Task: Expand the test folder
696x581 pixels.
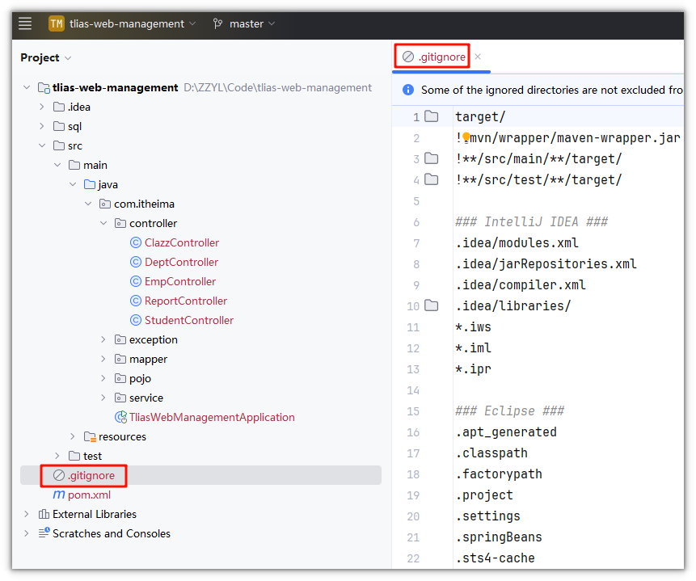Action: click(57, 456)
